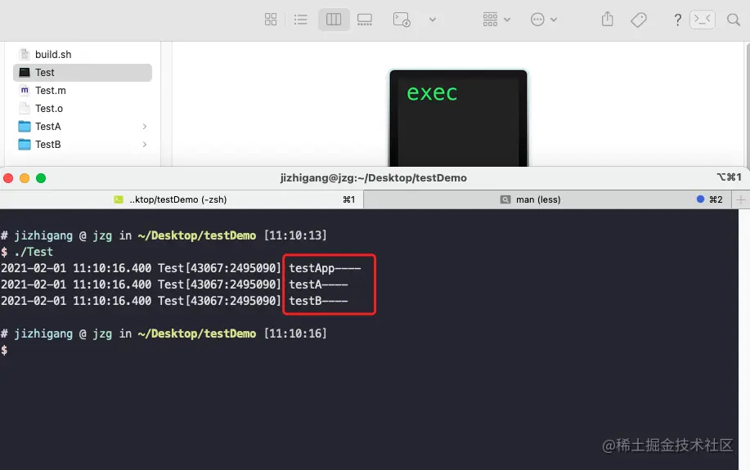
Task: Close the terminal window
Action: pos(8,178)
